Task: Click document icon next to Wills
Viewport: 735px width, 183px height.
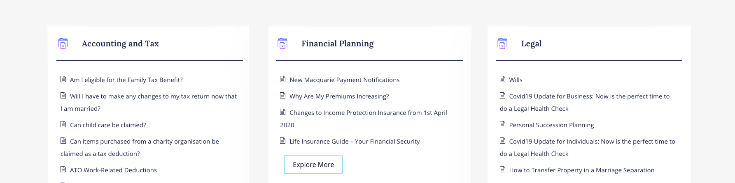Action: (x=502, y=79)
